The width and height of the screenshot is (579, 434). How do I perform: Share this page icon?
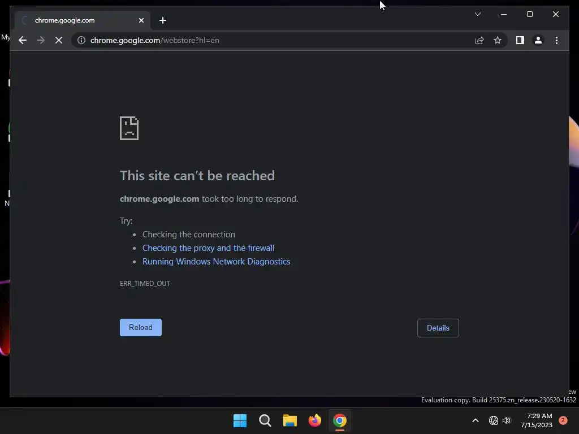point(479,40)
